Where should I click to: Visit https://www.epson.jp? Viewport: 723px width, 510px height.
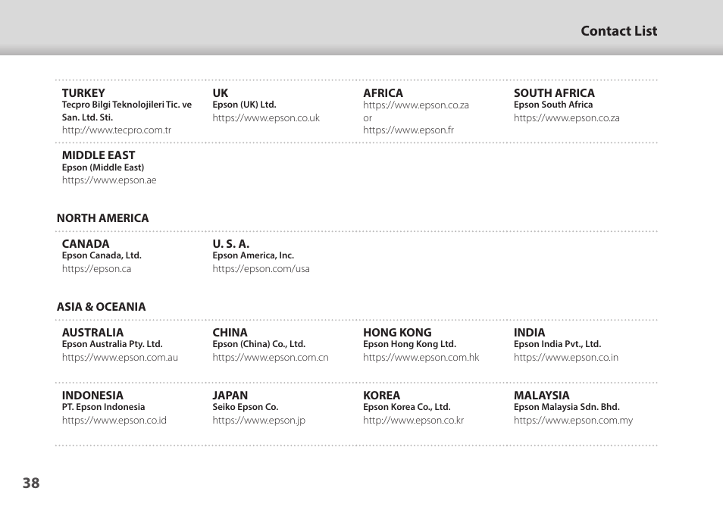(259, 421)
